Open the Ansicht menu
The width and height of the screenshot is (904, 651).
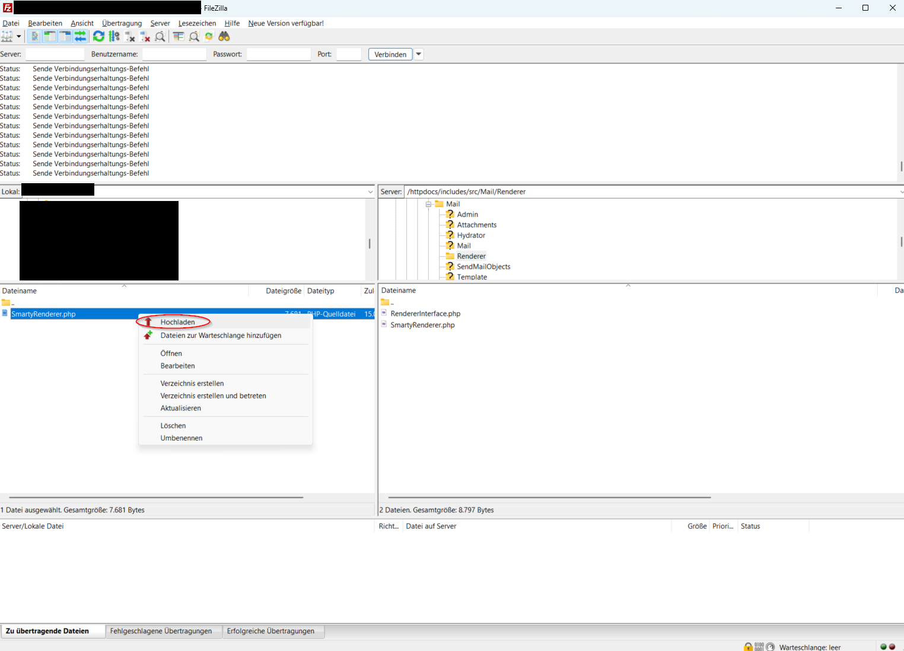tap(82, 23)
